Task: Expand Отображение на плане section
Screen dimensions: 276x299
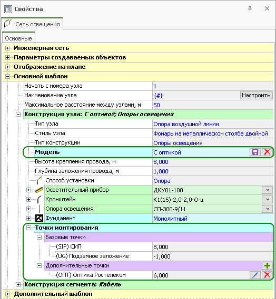Action: pyautogui.click(x=7, y=67)
